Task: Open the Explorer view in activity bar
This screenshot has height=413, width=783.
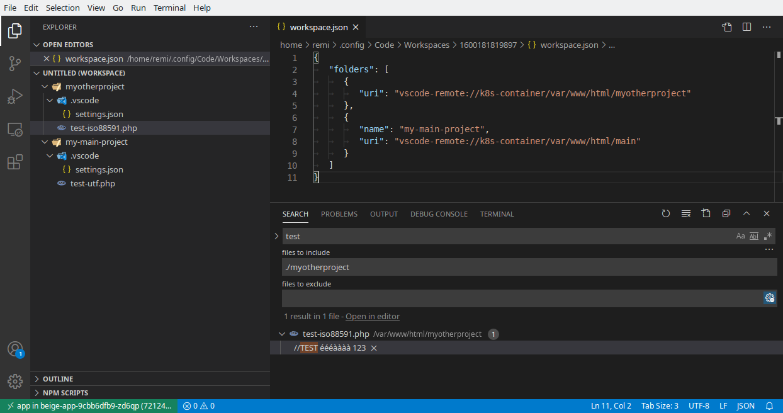Action: click(15, 30)
